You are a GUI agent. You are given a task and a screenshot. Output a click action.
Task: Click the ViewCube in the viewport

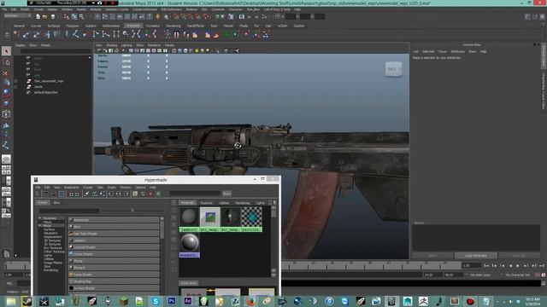pyautogui.click(x=393, y=69)
